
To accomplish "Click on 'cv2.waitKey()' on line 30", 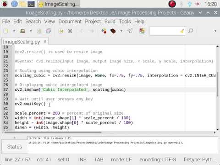I will click(30, 104).
